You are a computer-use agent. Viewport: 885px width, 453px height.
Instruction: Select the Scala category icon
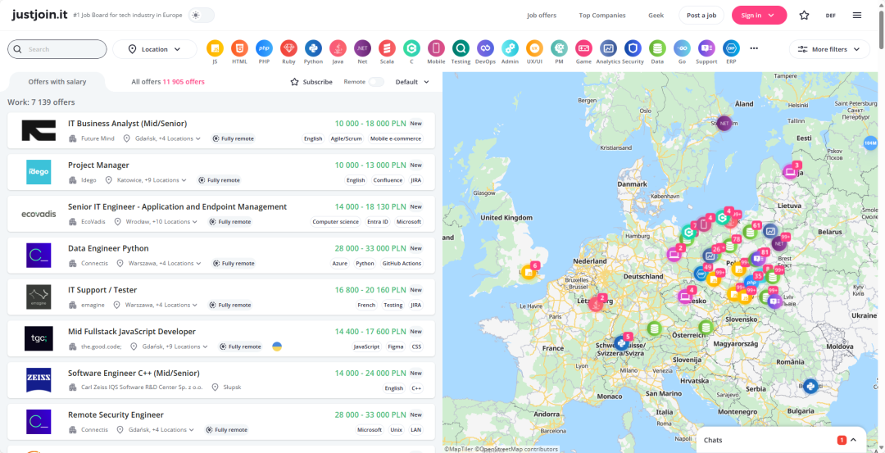pos(387,48)
